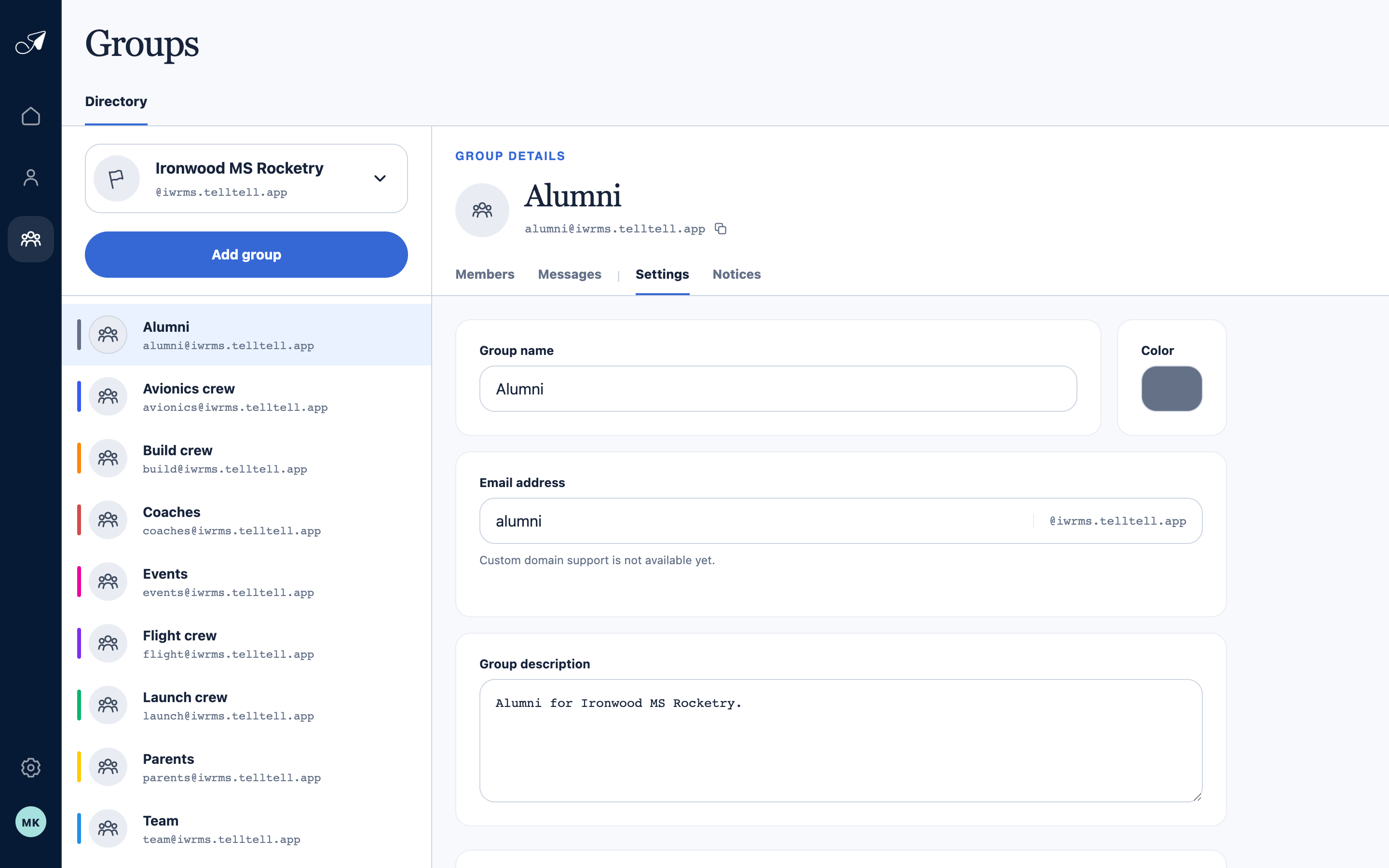This screenshot has height=868, width=1389.
Task: Open the Notices tab
Action: click(x=736, y=274)
